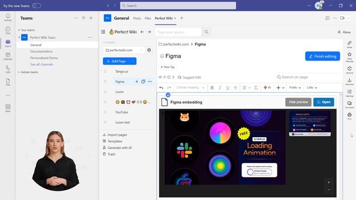
Task: Expand the Hidden teams section
Action: (28, 72)
